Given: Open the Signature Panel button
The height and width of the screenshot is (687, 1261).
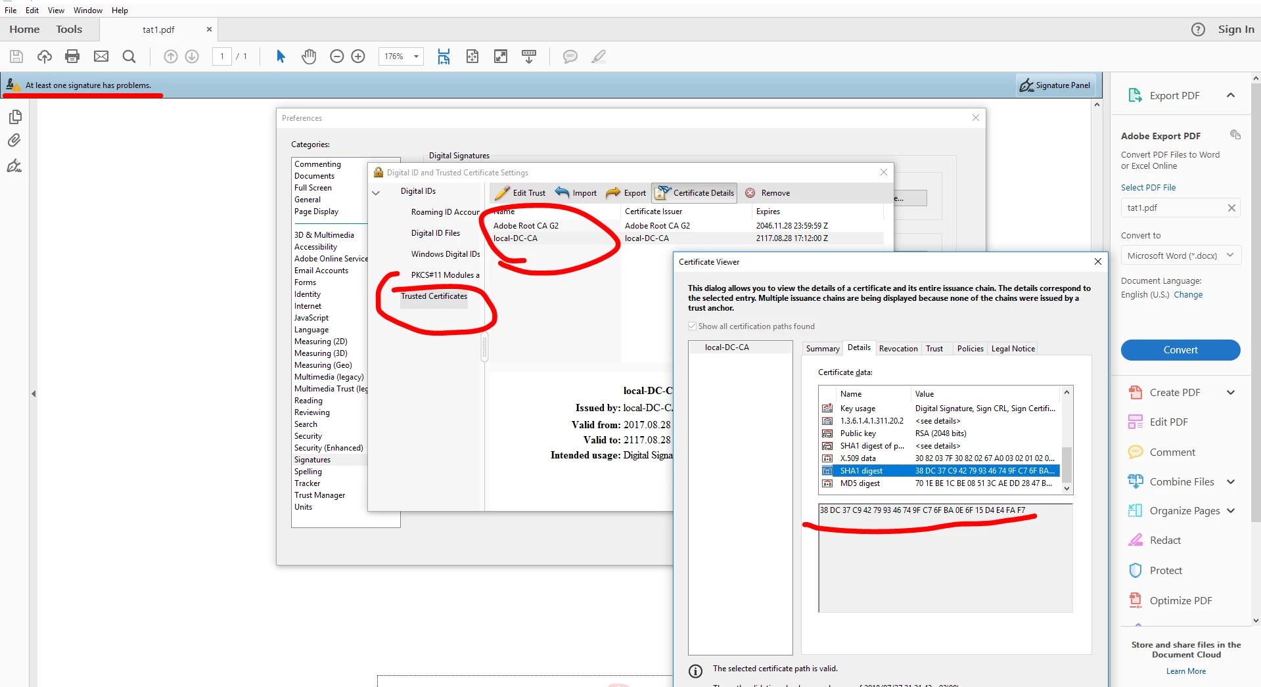Looking at the screenshot, I should [1055, 85].
